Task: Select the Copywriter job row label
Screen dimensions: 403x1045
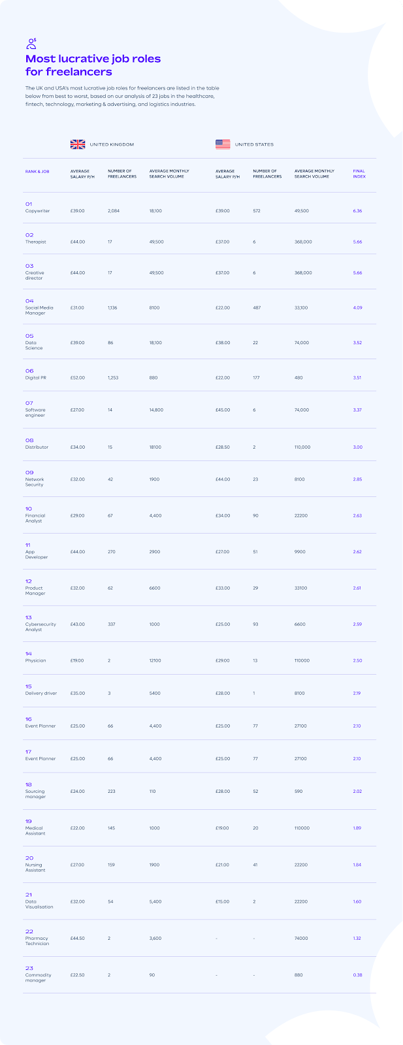Action: tap(37, 211)
